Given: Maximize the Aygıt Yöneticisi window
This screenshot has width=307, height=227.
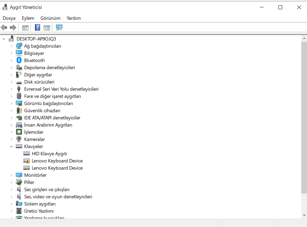Looking at the screenshot, I should click(280, 7).
